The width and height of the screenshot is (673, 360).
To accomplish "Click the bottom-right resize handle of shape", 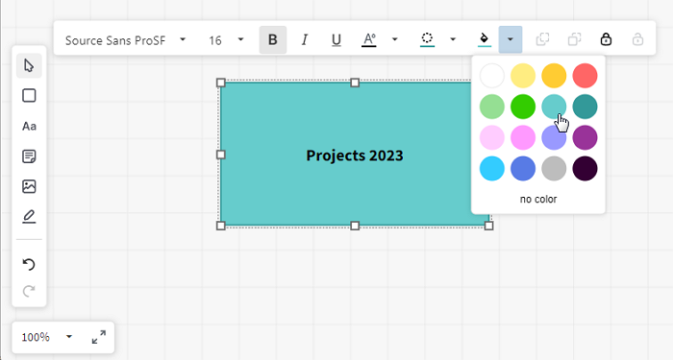I will tap(488, 226).
